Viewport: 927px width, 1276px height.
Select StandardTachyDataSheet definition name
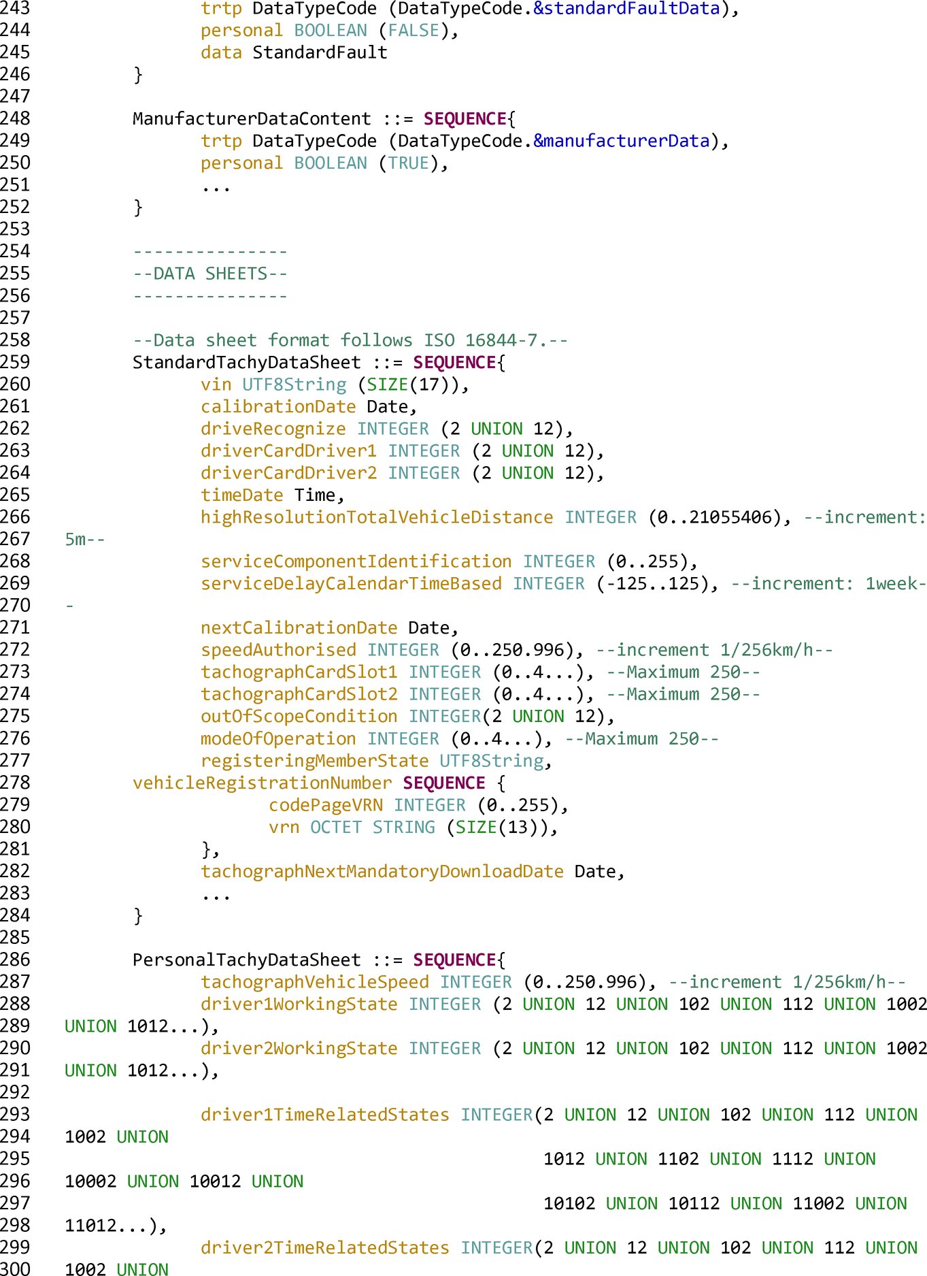247,363
